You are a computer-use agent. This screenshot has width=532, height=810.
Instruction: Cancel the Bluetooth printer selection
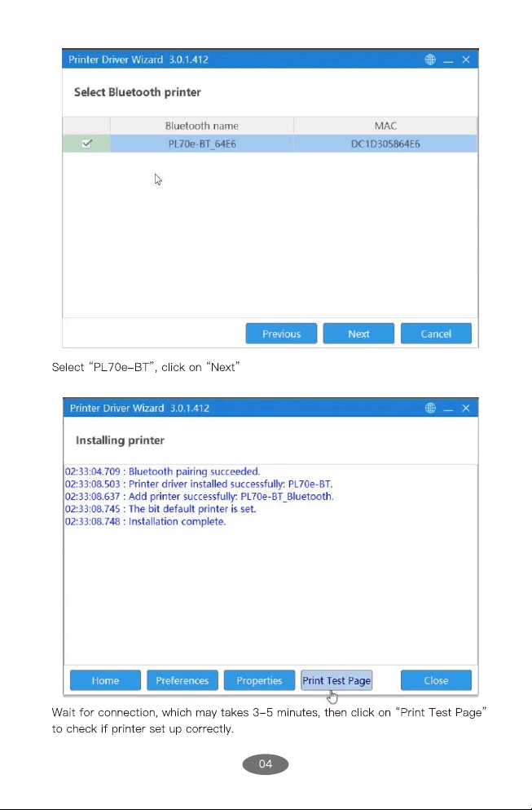click(436, 334)
